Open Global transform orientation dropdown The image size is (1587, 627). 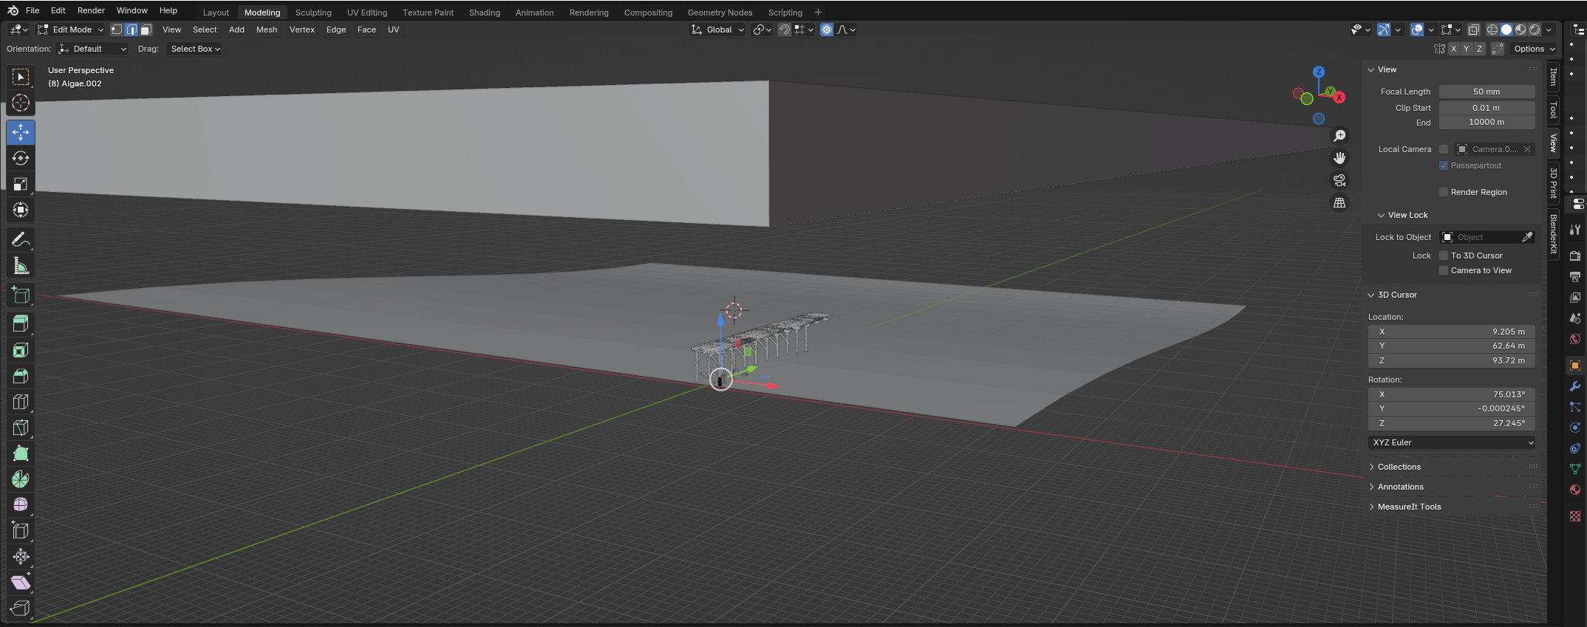(717, 30)
